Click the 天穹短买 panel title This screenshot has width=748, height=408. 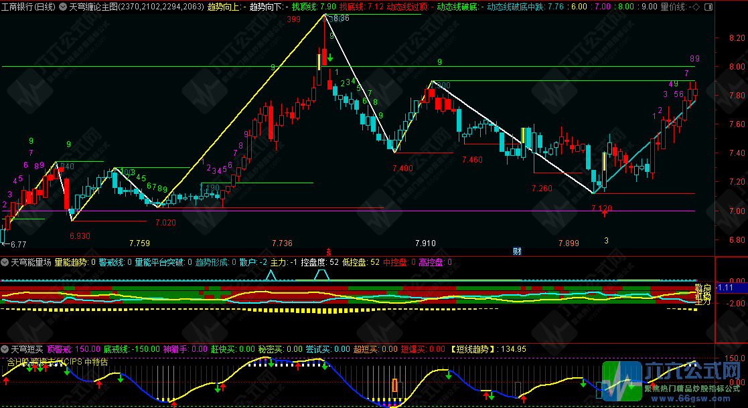click(27, 349)
